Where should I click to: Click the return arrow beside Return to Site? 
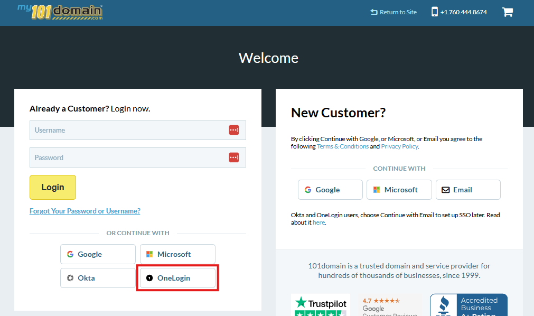pyautogui.click(x=374, y=12)
